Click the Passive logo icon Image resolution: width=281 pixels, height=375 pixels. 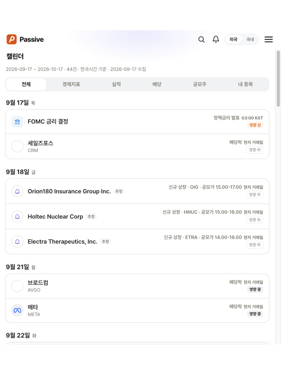click(11, 39)
